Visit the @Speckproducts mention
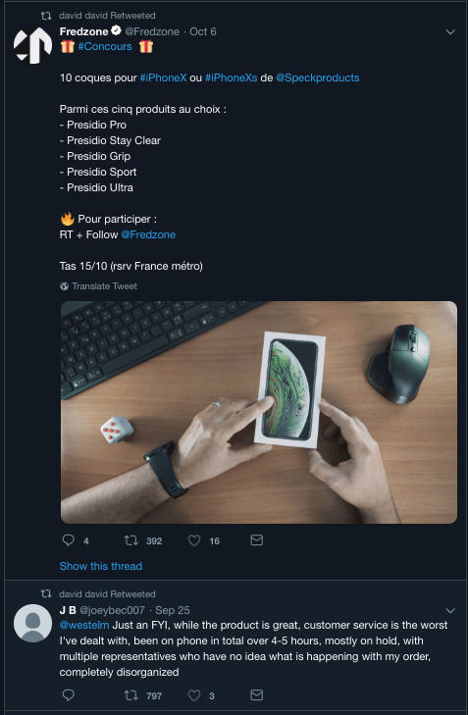The height and width of the screenshot is (715, 468). coord(318,77)
